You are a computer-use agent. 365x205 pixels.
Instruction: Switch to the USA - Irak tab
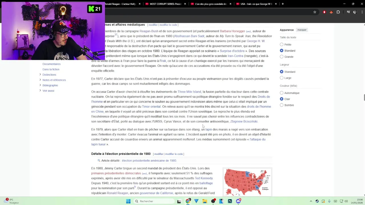coord(256,4)
